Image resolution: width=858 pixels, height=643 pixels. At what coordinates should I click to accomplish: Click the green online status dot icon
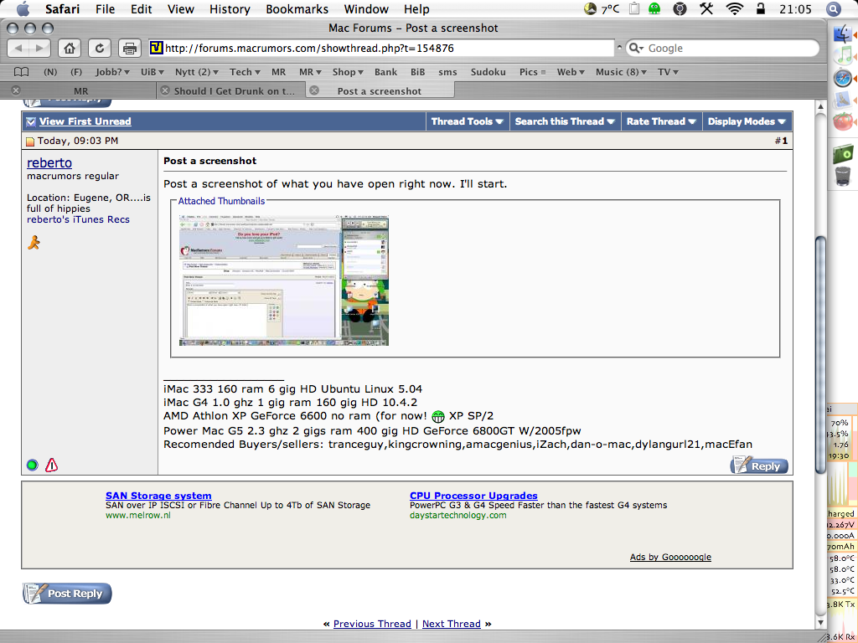33,466
